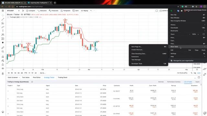Toggle percent scale on chart

(x=191, y=73)
